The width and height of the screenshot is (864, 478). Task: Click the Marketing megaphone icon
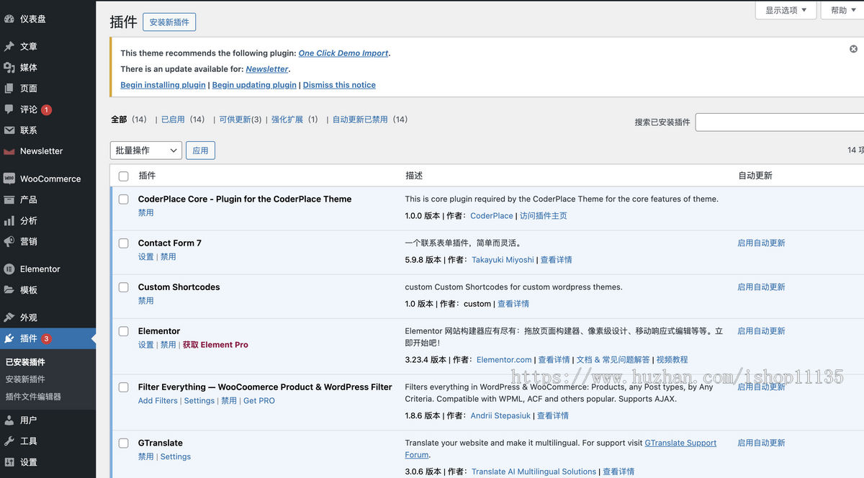click(x=9, y=241)
